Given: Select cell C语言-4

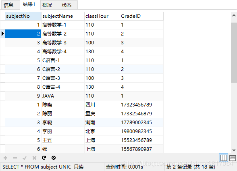Looking at the screenshot, I should pyautogui.click(x=63, y=87).
